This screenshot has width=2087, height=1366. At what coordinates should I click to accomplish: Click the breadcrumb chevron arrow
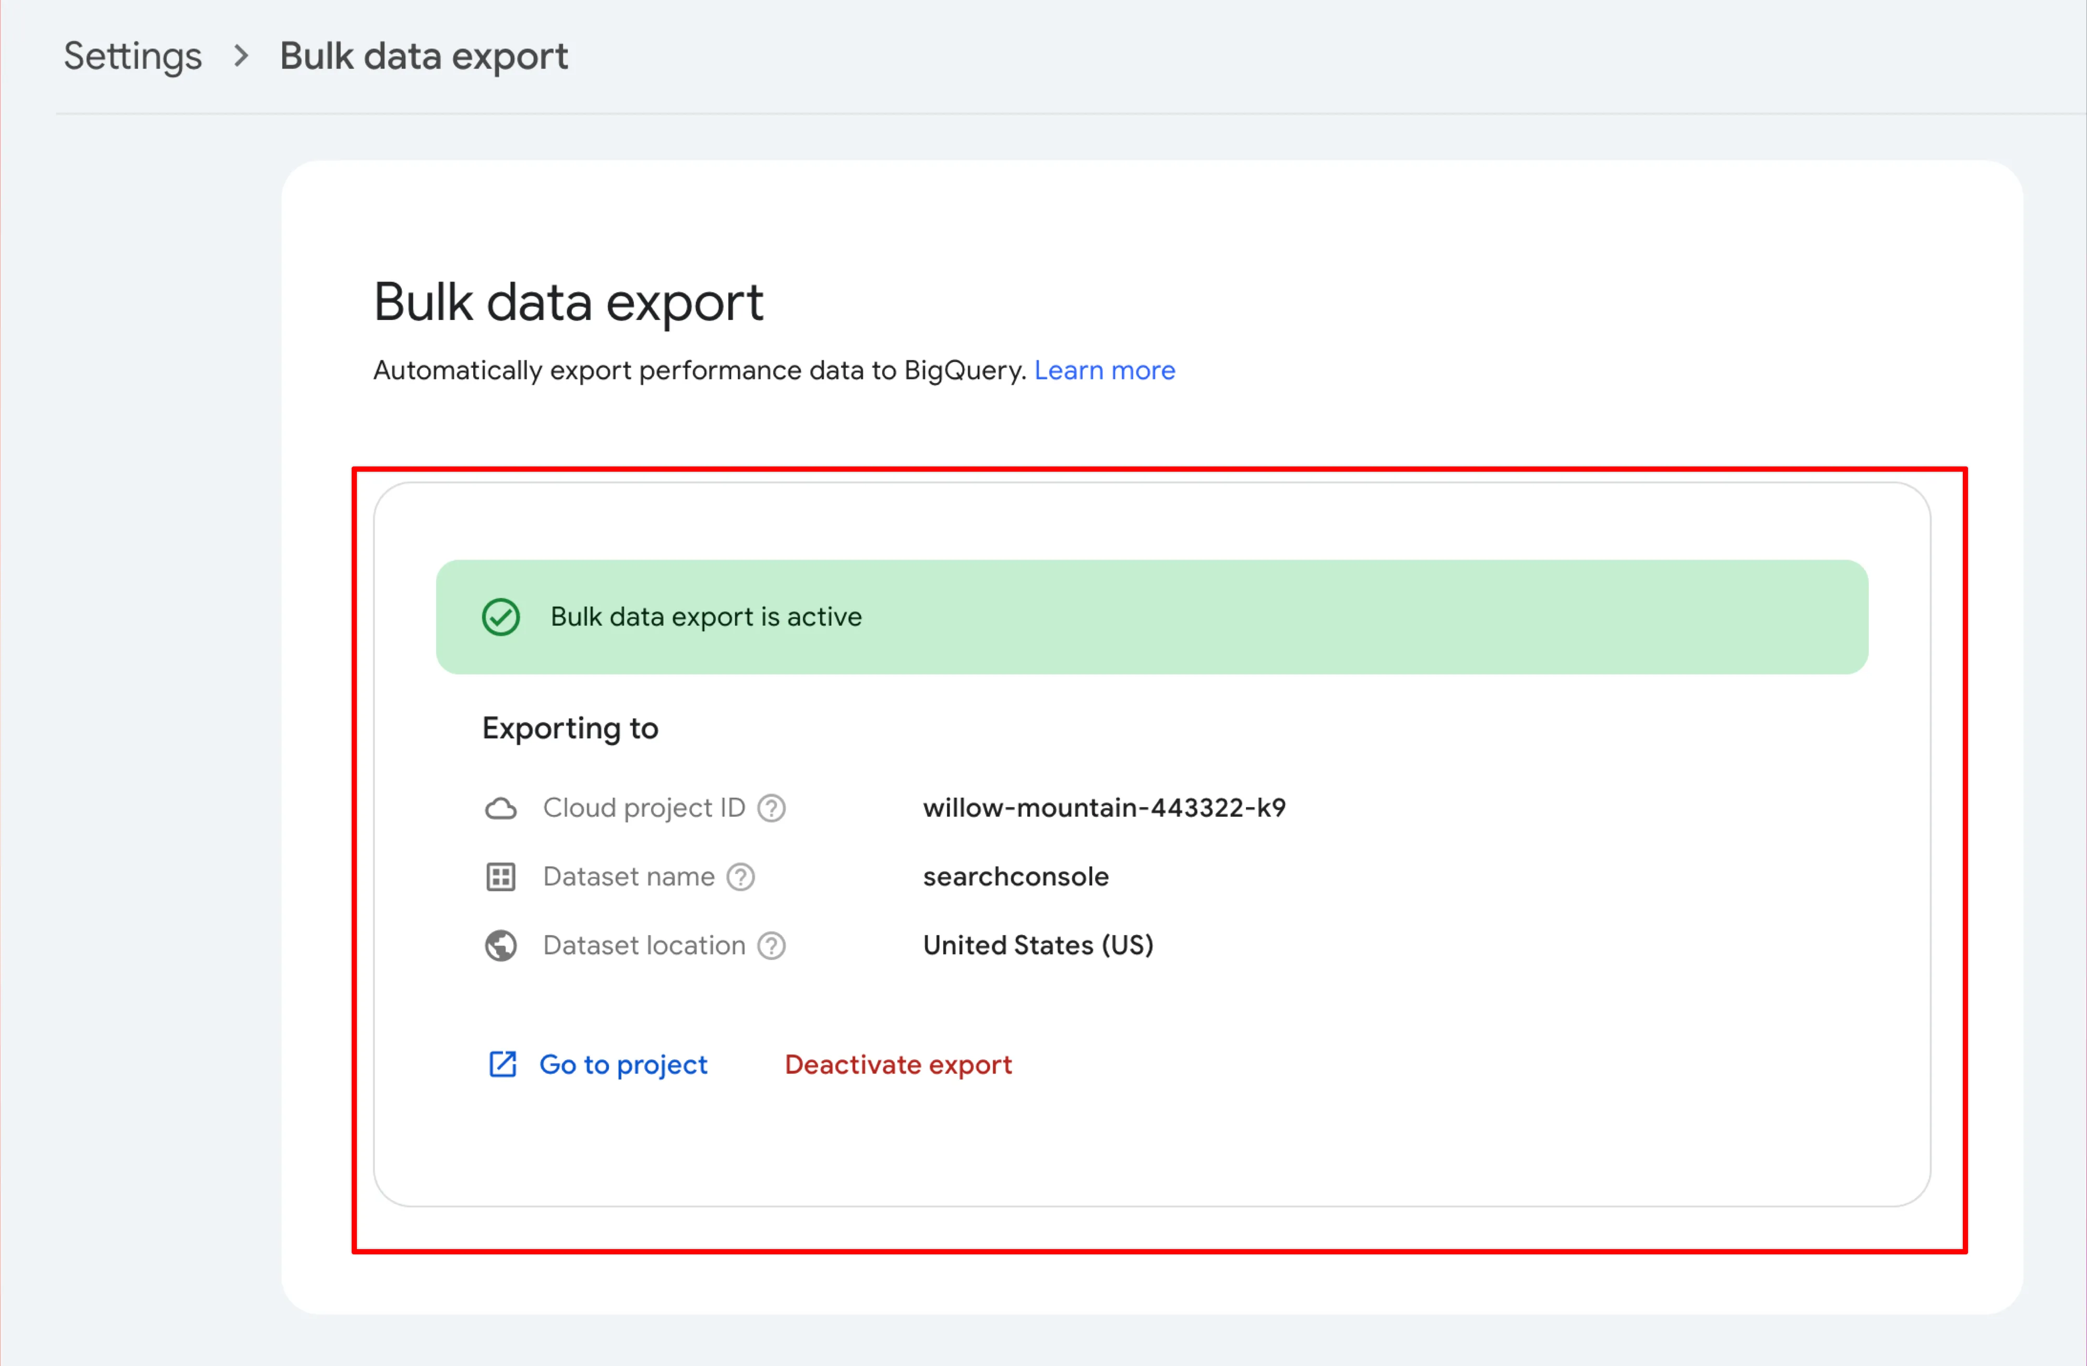pyautogui.click(x=241, y=56)
